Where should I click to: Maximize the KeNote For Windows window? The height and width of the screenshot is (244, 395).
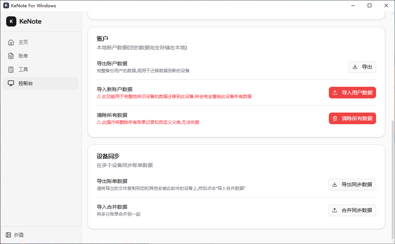point(370,5)
